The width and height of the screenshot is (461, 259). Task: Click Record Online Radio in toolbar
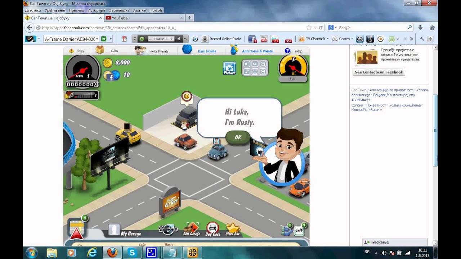[221, 39]
